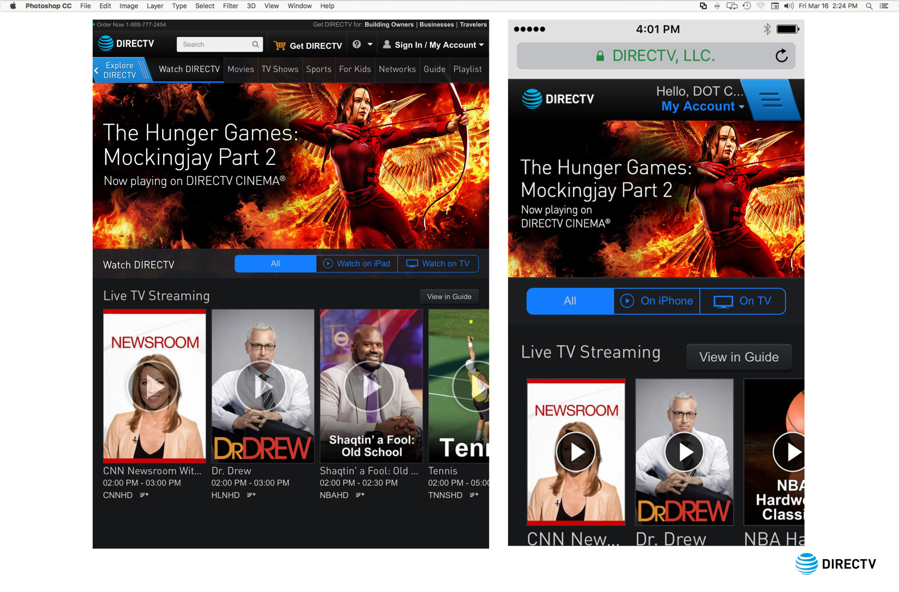Open the TV Shows tab

pyautogui.click(x=280, y=69)
